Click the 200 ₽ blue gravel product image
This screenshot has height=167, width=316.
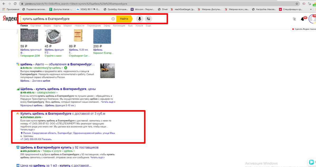[x=102, y=36]
